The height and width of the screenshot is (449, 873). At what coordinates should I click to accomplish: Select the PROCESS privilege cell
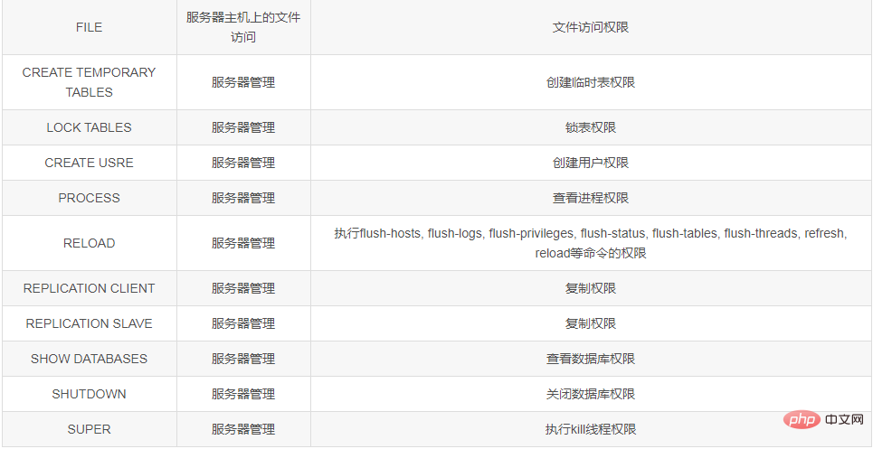[x=89, y=198]
